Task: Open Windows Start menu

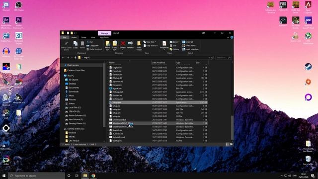Action: [x=4, y=176]
